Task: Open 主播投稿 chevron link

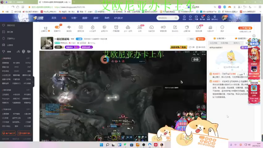Action: 220,38
